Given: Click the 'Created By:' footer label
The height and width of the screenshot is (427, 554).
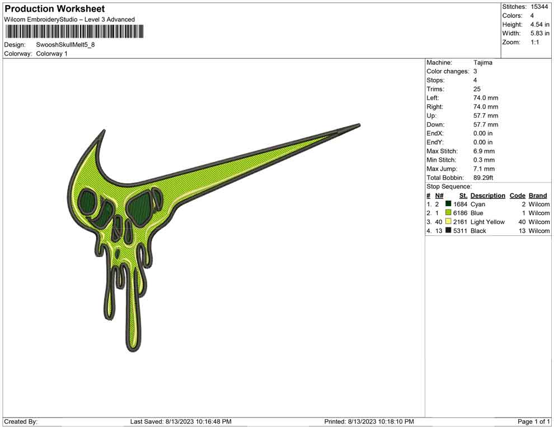Looking at the screenshot, I should 21,421.
